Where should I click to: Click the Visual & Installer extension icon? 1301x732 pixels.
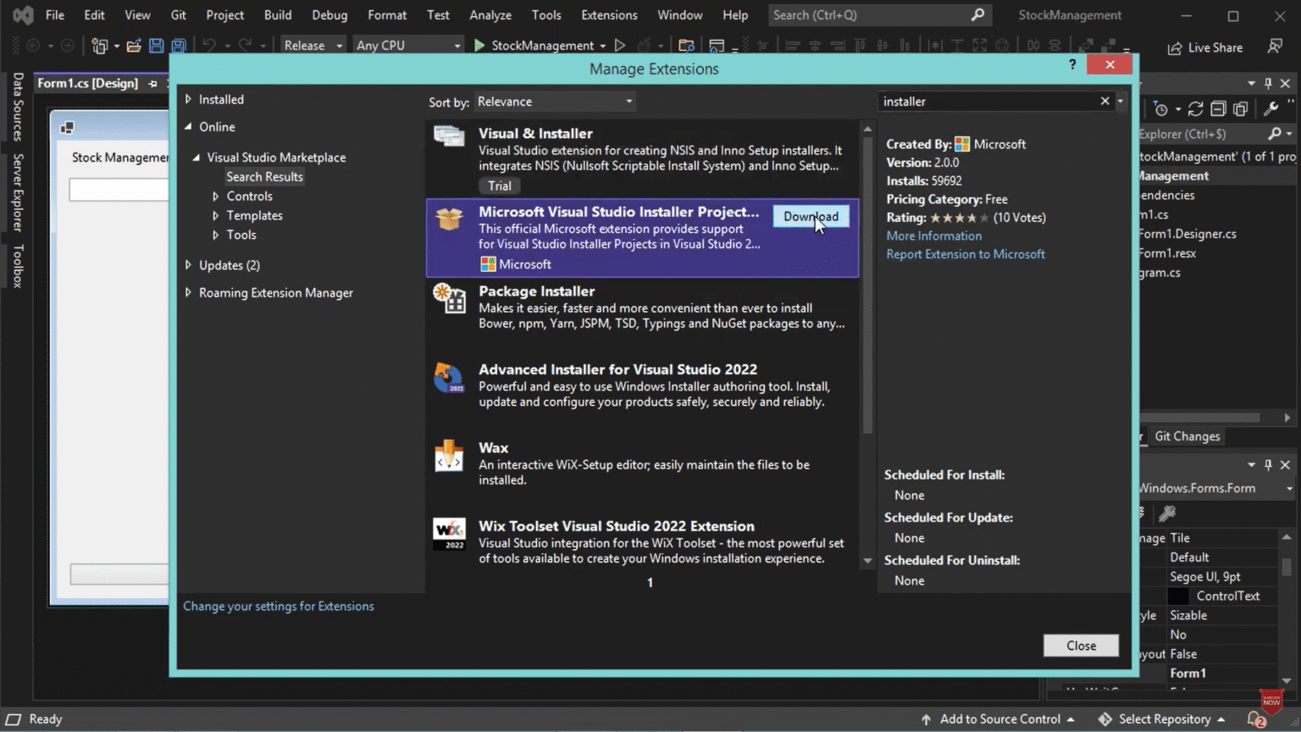click(450, 138)
